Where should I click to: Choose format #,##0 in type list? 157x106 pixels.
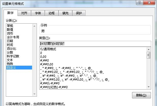pos(93,61)
